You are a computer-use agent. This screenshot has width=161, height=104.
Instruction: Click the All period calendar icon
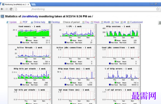[x=121, y=22]
